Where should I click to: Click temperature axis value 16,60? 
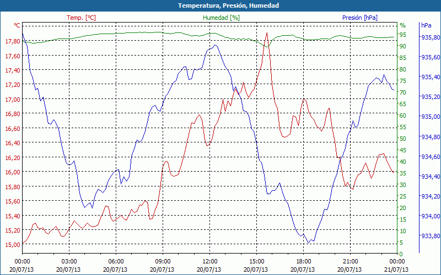13,129
